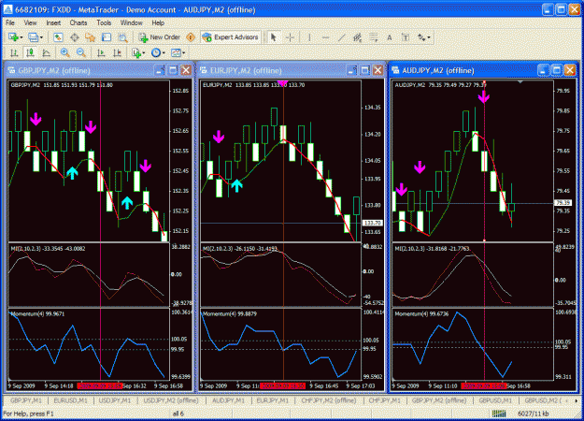
Task: Click the 133.70 price marker in EURJPY
Action: pyautogui.click(x=372, y=223)
